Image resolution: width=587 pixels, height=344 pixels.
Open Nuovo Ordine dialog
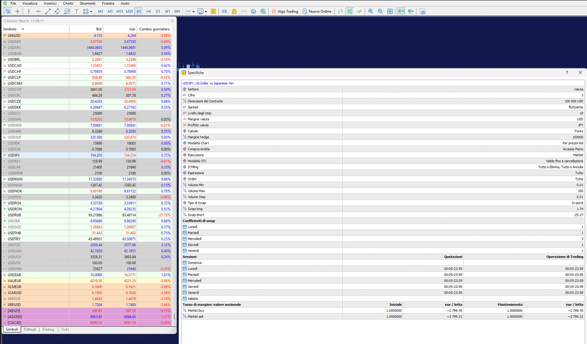[x=317, y=11]
